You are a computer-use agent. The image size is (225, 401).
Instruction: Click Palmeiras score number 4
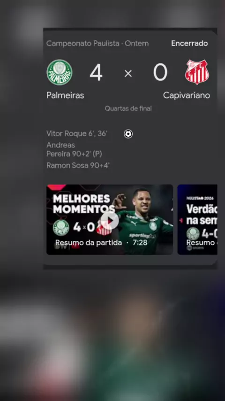point(96,73)
